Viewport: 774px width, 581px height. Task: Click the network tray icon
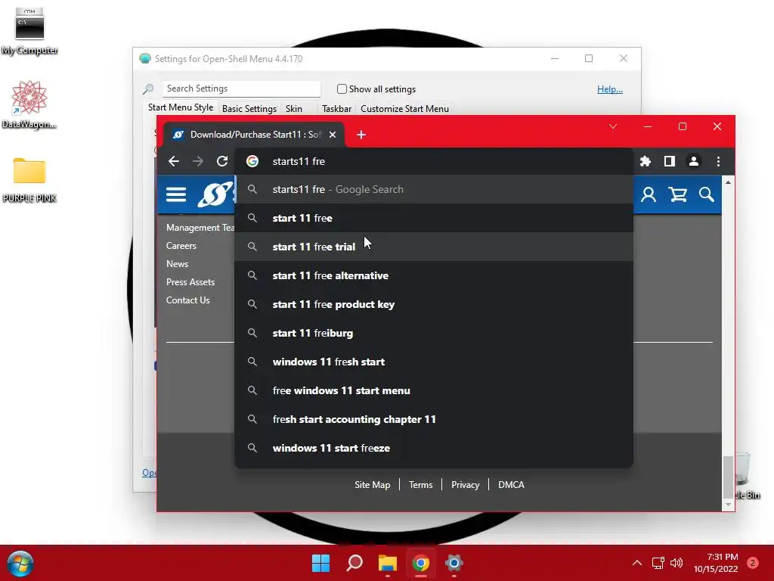click(x=658, y=563)
